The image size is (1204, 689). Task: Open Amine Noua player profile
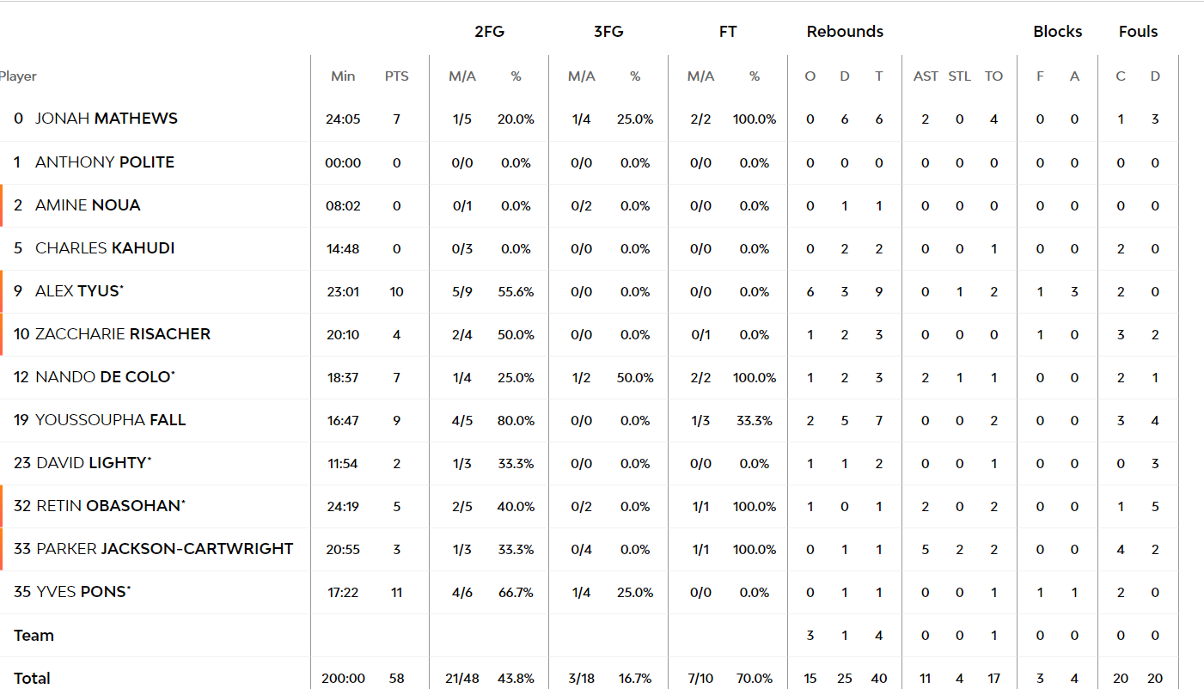88,204
